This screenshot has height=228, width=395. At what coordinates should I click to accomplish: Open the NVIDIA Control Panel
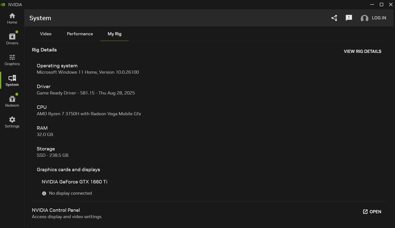(372, 212)
